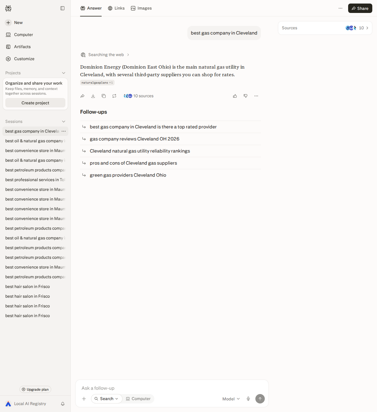Click the rewrite/regenerate icon
Viewport: 377px width, 412px height.
tap(114, 96)
